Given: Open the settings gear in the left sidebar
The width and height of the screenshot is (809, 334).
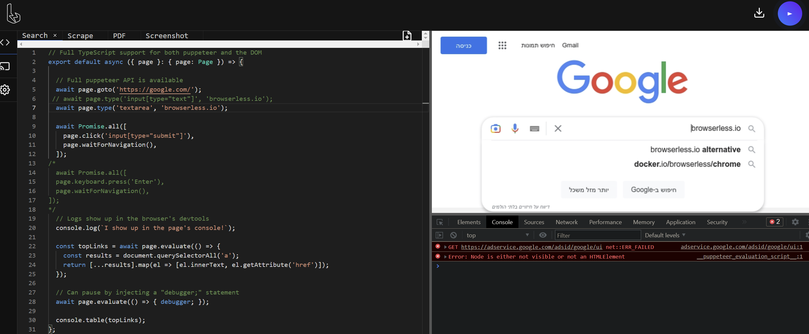Looking at the screenshot, I should coord(5,90).
